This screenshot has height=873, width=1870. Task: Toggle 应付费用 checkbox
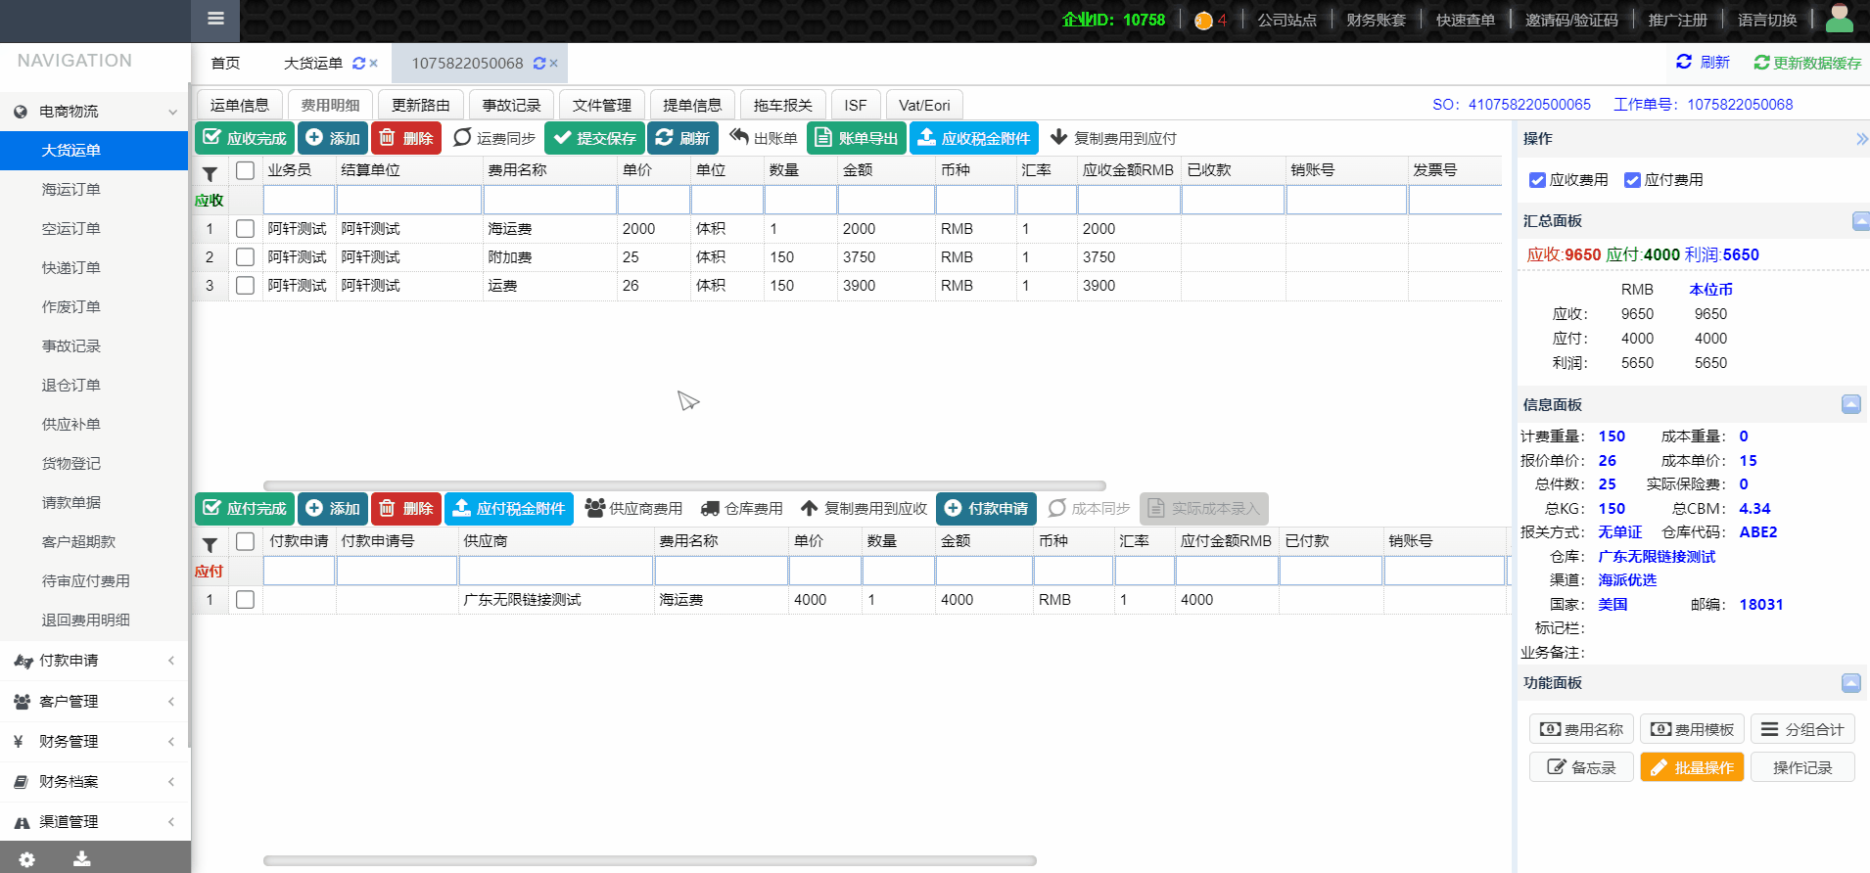(x=1632, y=180)
